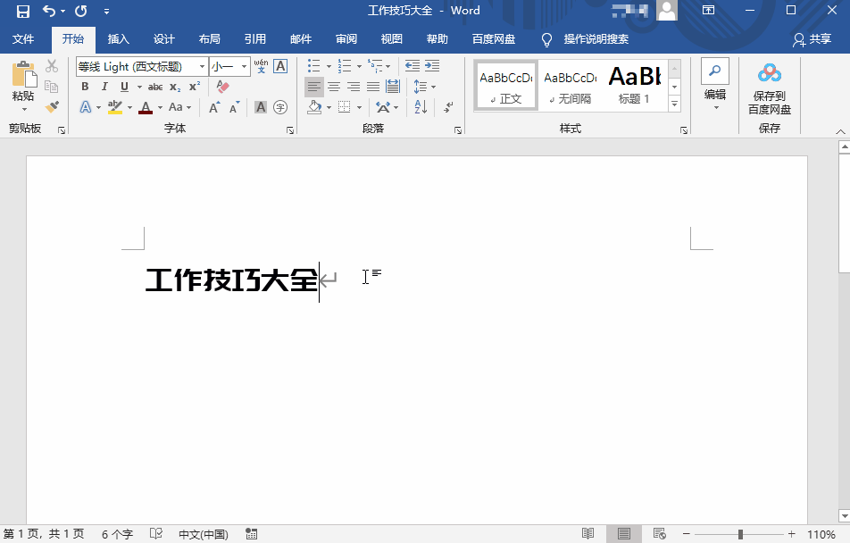The image size is (850, 543).
Task: Decrease font size with smaller A
Action: click(x=234, y=107)
